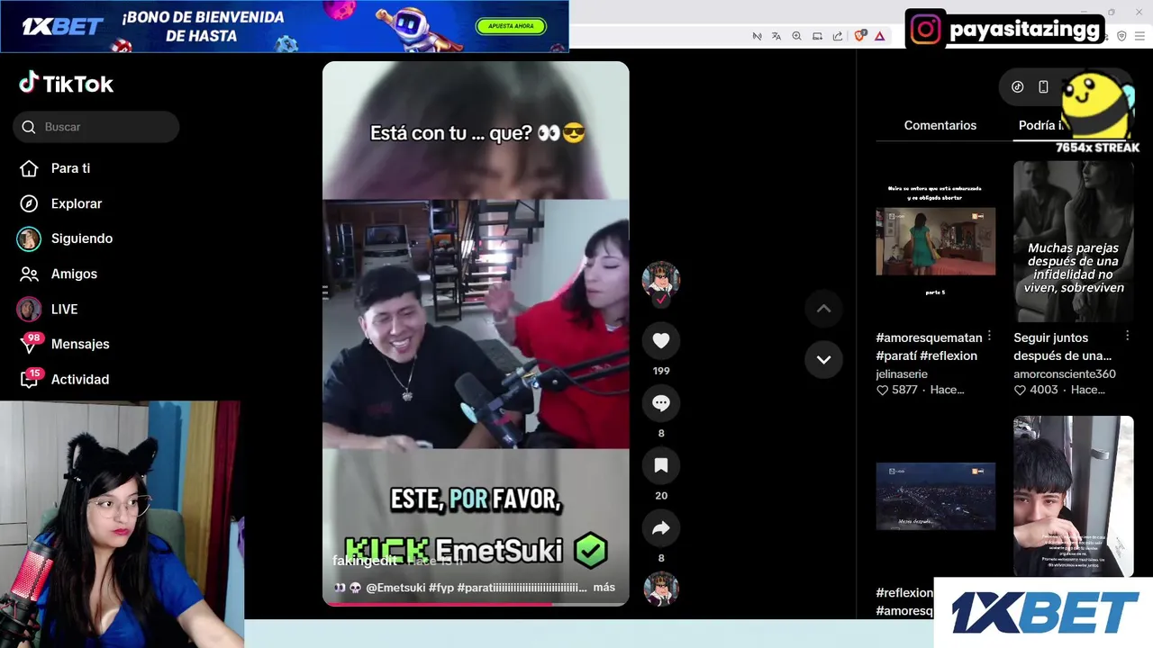Open Muchas parejas infidelidad thumbnail
The image size is (1153, 648).
pos(1073,241)
